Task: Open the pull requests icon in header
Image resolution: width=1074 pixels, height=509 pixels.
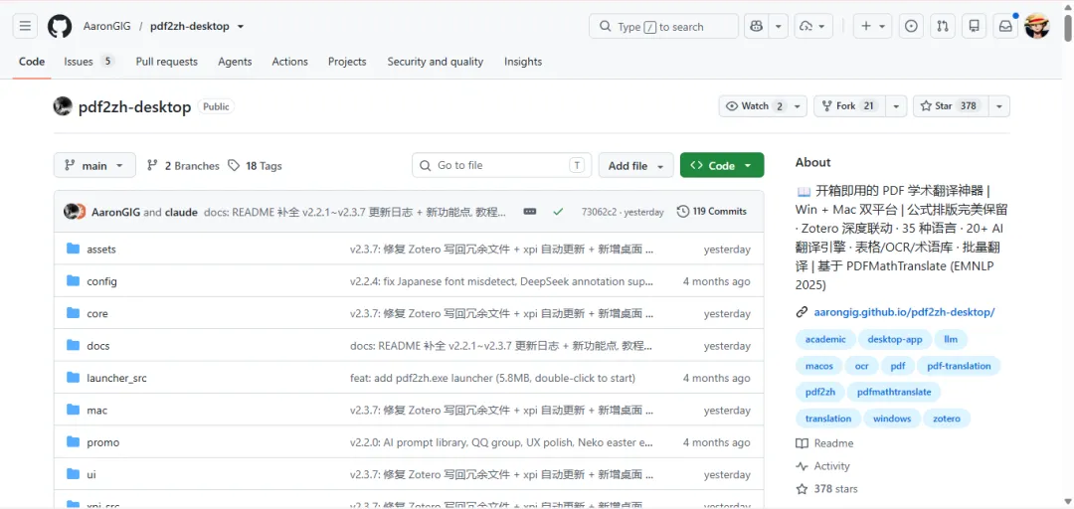Action: pos(943,27)
